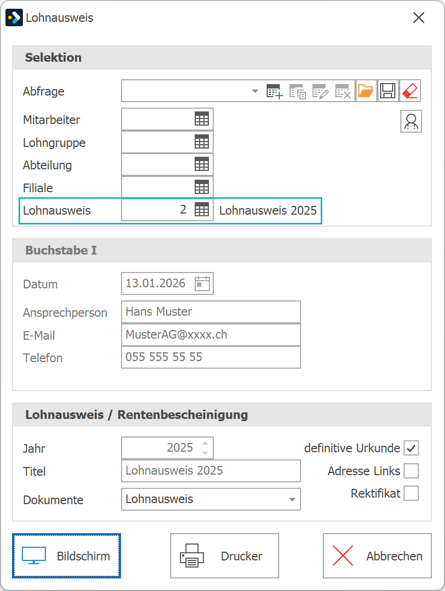Expand the Dokumente dropdown arrow
The image size is (445, 591).
(292, 500)
